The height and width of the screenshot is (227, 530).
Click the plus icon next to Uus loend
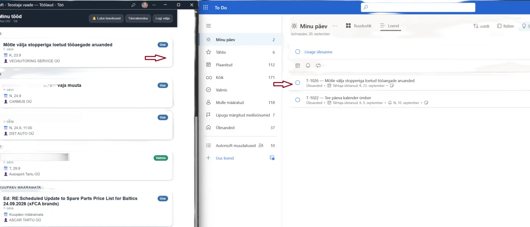tap(208, 158)
